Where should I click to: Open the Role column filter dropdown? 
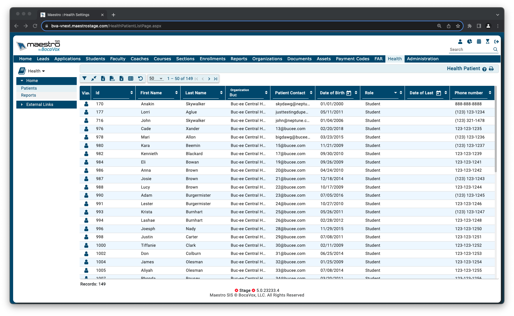[396, 93]
